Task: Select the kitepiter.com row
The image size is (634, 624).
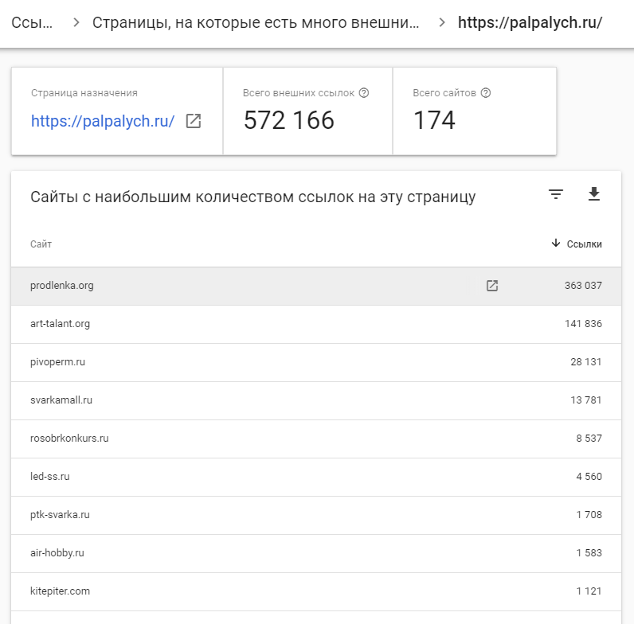Action: coord(316,591)
